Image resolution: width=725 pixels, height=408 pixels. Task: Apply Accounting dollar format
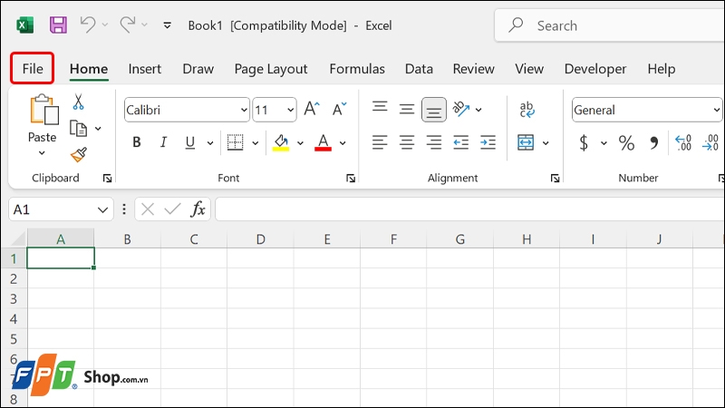pyautogui.click(x=584, y=142)
